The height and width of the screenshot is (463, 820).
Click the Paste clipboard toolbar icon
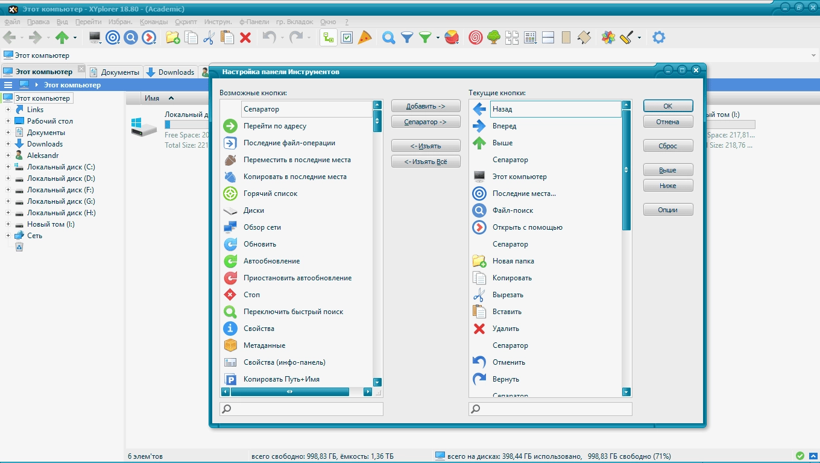tap(227, 37)
